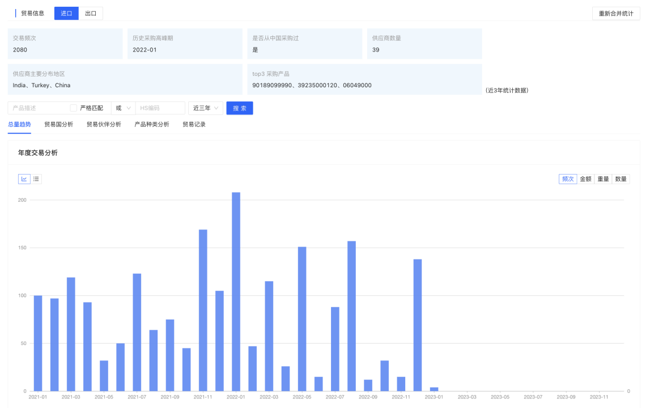Open the 总量趋势 tab
Viewport: 650px width, 408px height.
coord(19,125)
